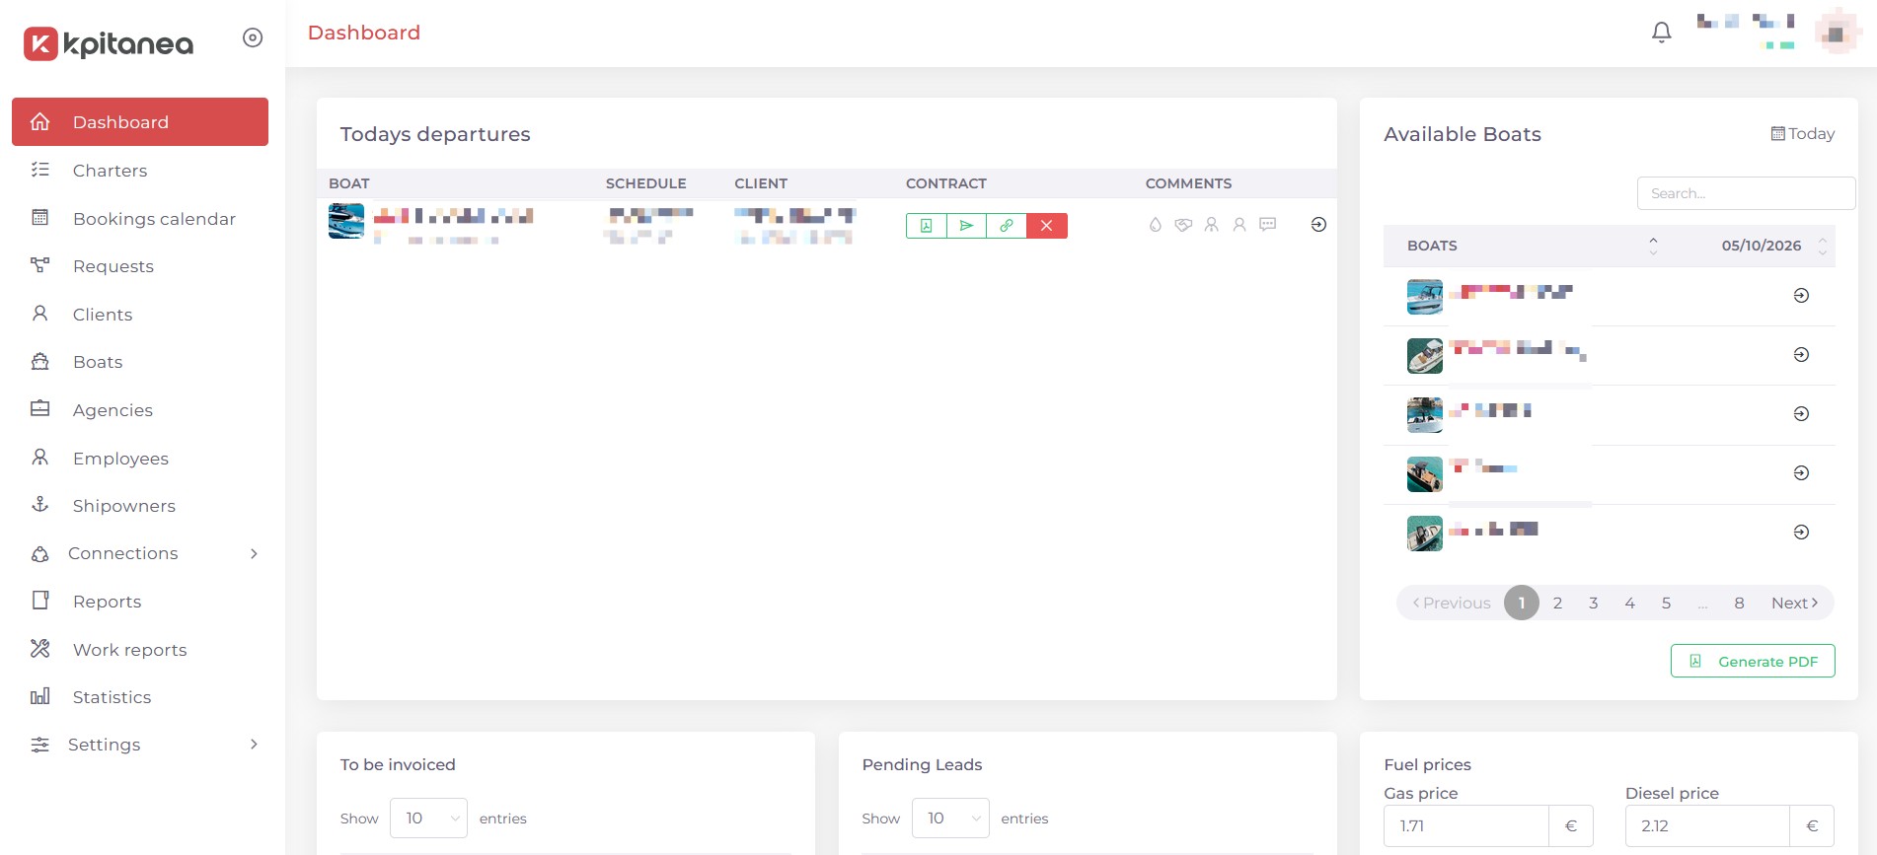Click the boat thumbnail in Todays departures
Image resolution: width=1877 pixels, height=855 pixels.
tap(346, 222)
